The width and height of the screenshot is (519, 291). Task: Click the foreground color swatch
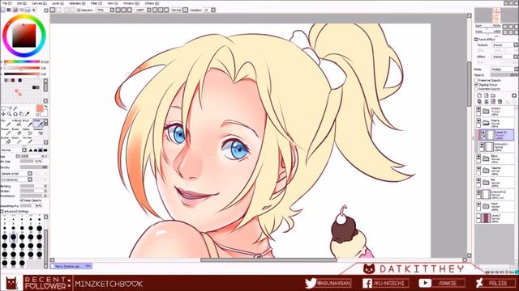(40, 108)
